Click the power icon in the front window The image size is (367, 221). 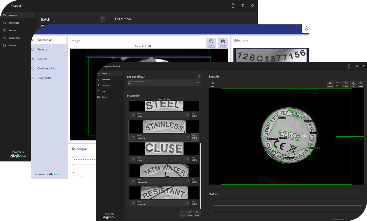tap(364, 66)
